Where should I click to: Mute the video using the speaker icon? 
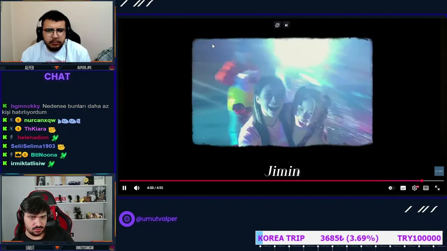137,188
